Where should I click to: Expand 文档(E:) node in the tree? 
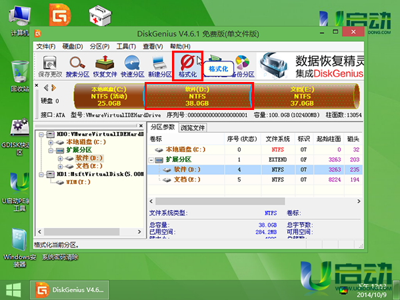tap(60, 167)
